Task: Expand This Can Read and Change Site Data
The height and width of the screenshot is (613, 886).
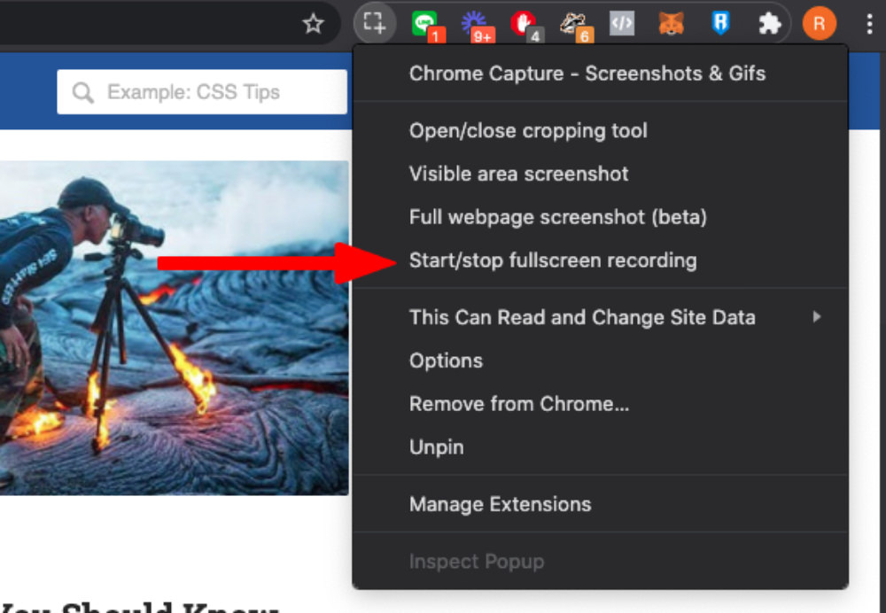Action: [582, 317]
